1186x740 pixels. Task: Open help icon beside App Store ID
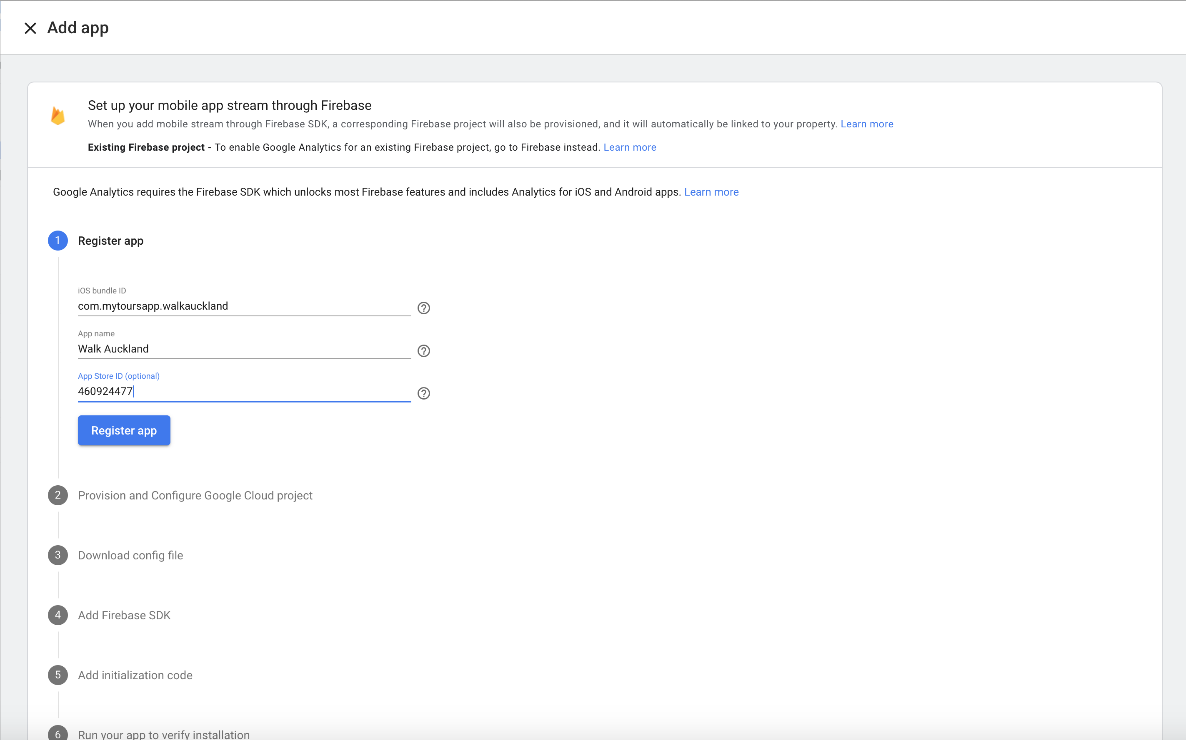[423, 393]
